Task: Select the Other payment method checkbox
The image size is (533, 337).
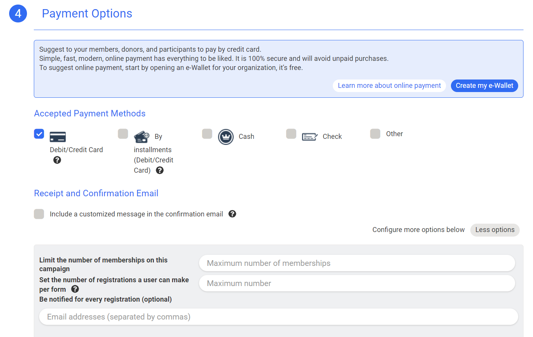Action: pyautogui.click(x=375, y=134)
